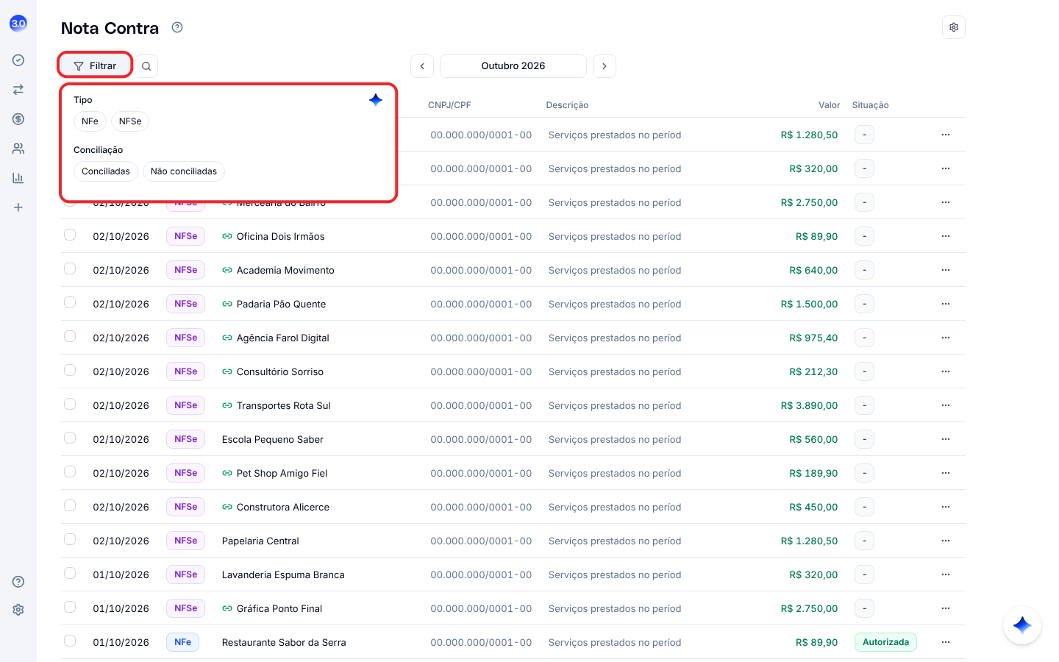This screenshot has height=662, width=1059.
Task: Open more options for Restaurante Sabor da Serra
Action: point(946,643)
